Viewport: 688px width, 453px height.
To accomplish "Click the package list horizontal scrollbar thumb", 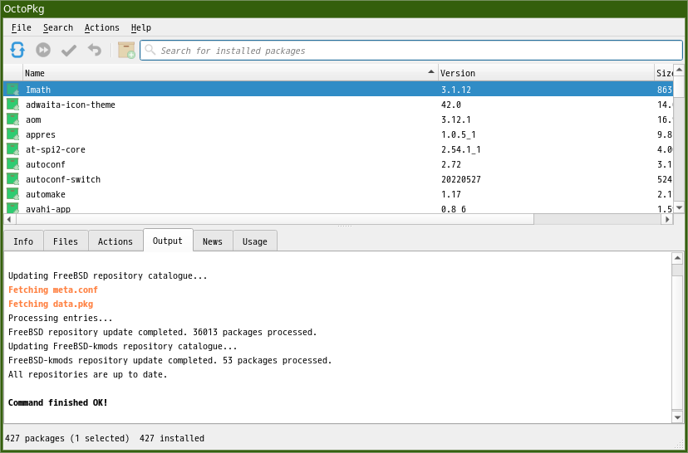I will [275, 218].
